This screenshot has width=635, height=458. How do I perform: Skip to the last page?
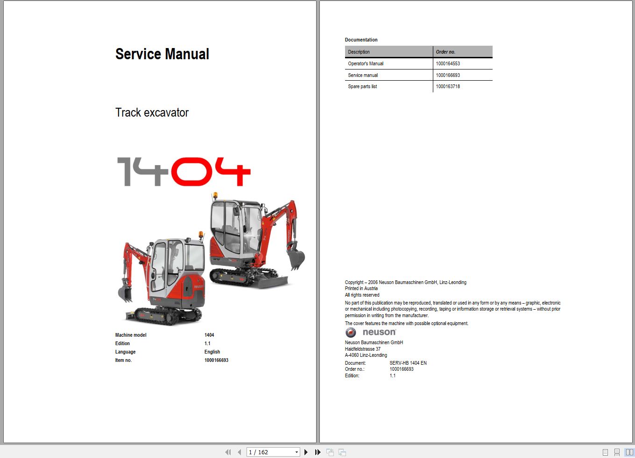(x=317, y=452)
